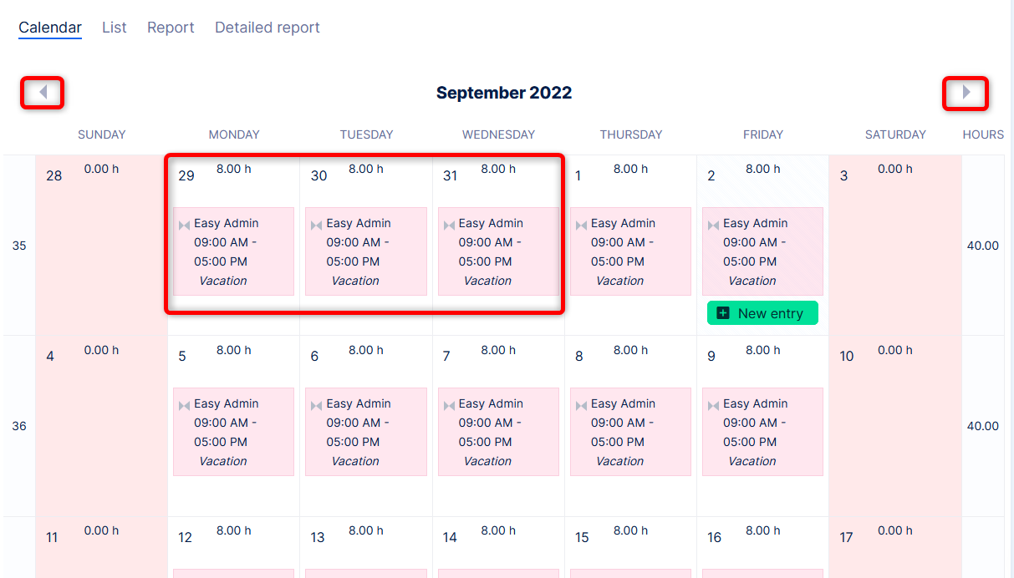Click bow-tie icon on Monday 29 vacation entry
The image size is (1014, 578).
184,225
